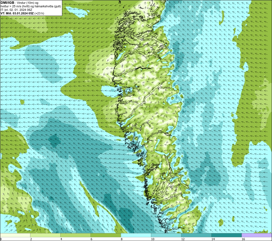The image size is (272, 241).
Task: Click the 14–16 m/s dark teal swatch
Action: 226,235
